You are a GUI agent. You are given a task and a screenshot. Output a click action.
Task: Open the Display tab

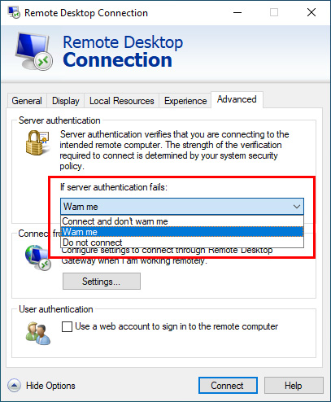tap(66, 101)
